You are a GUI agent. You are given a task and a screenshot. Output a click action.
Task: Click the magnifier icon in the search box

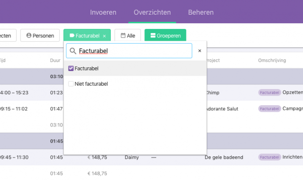73,51
